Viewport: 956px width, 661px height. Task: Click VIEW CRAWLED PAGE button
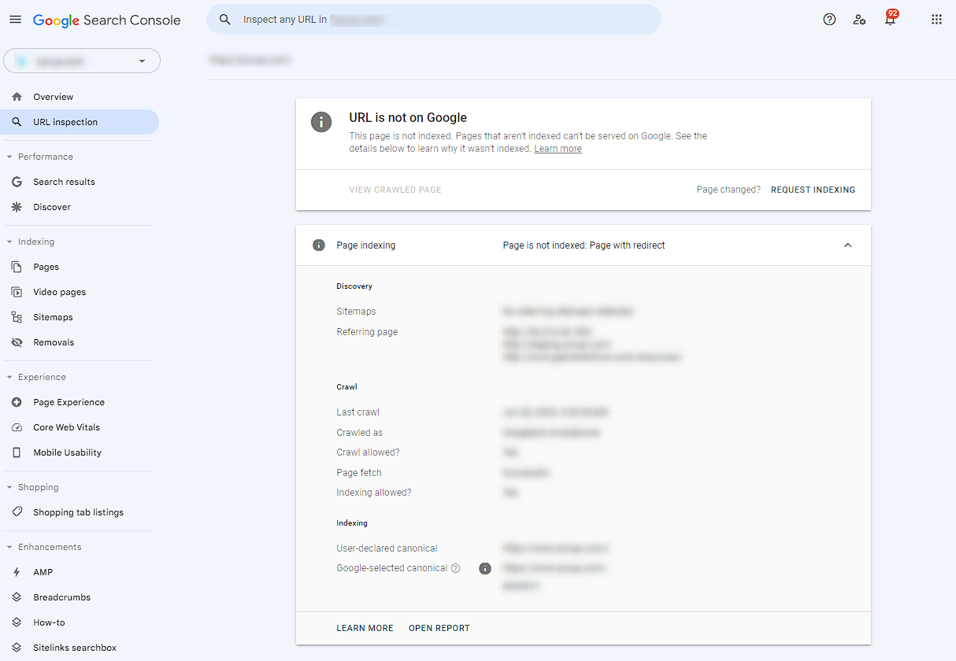pyautogui.click(x=395, y=190)
